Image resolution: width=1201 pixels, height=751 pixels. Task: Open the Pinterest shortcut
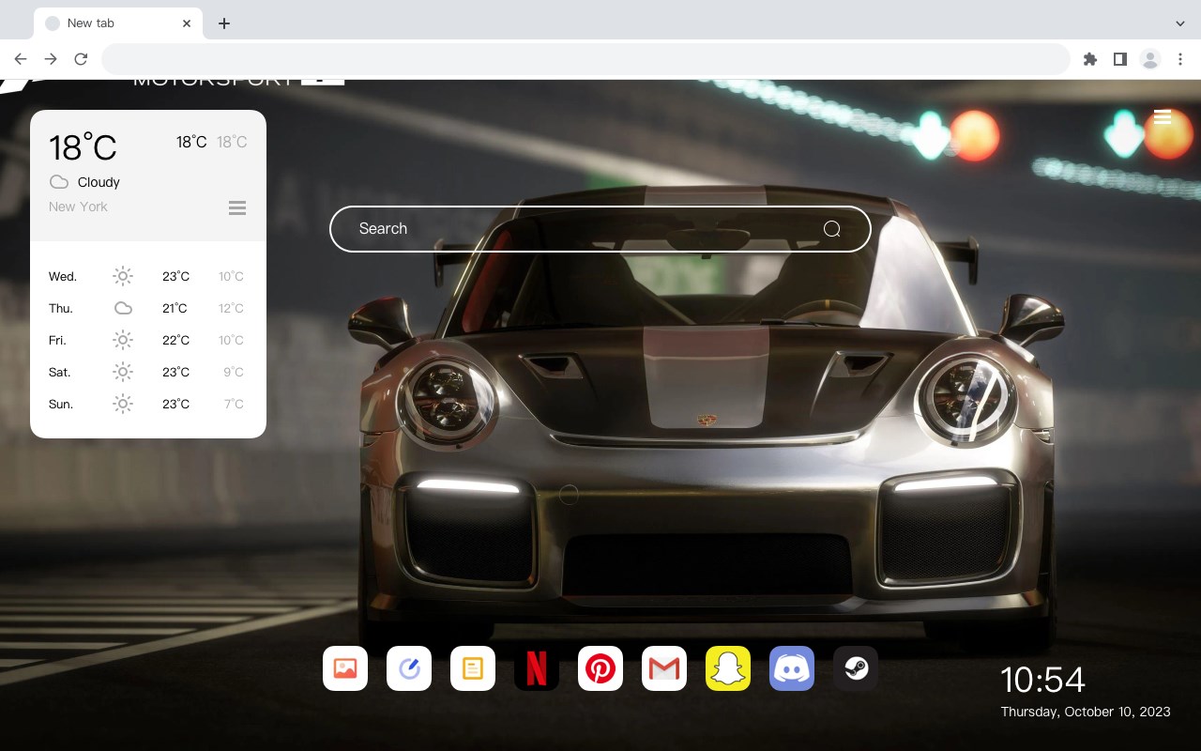600,668
